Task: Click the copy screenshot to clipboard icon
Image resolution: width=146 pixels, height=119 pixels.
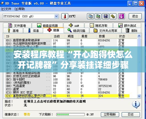Action: pyautogui.click(x=98, y=16)
